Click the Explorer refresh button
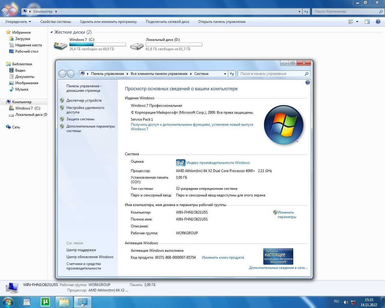The height and width of the screenshot is (308, 385). [x=306, y=11]
